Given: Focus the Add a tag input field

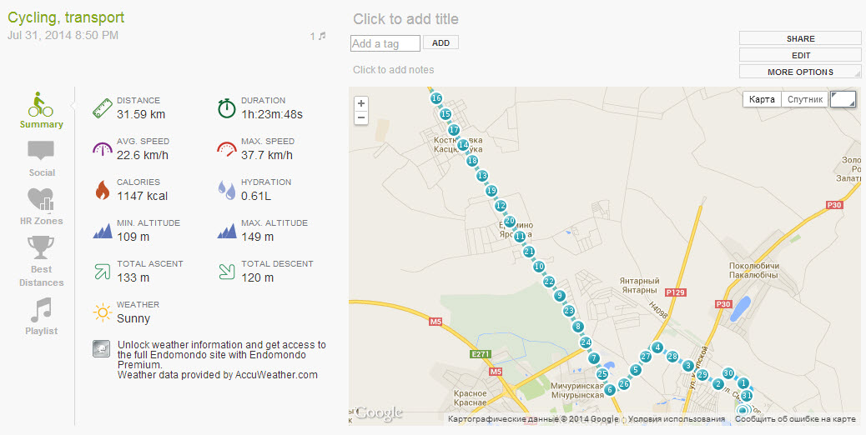Looking at the screenshot, I should [x=385, y=43].
